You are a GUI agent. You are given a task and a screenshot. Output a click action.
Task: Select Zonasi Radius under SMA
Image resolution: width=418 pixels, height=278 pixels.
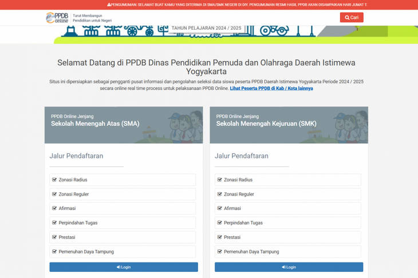pyautogui.click(x=123, y=180)
